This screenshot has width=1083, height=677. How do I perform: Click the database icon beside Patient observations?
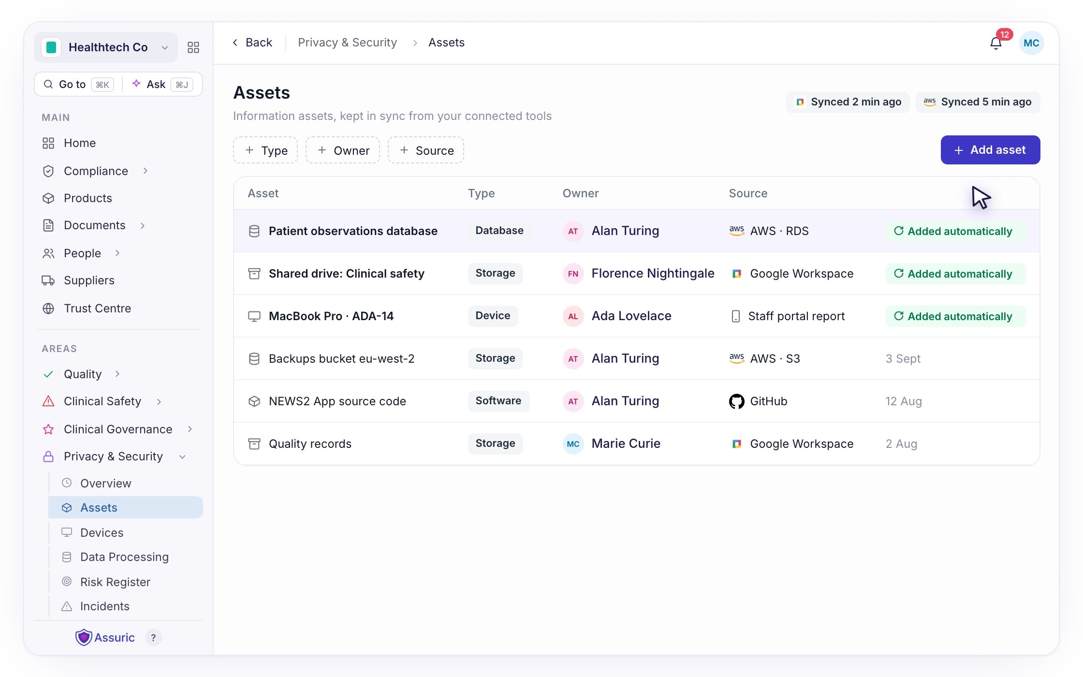tap(254, 231)
